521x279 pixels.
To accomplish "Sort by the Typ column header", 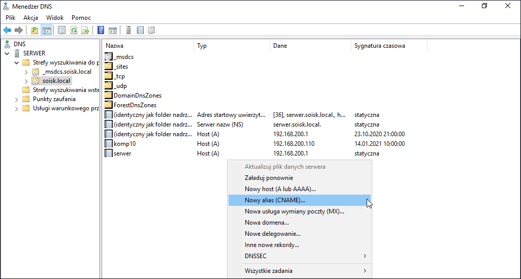I will (x=232, y=46).
